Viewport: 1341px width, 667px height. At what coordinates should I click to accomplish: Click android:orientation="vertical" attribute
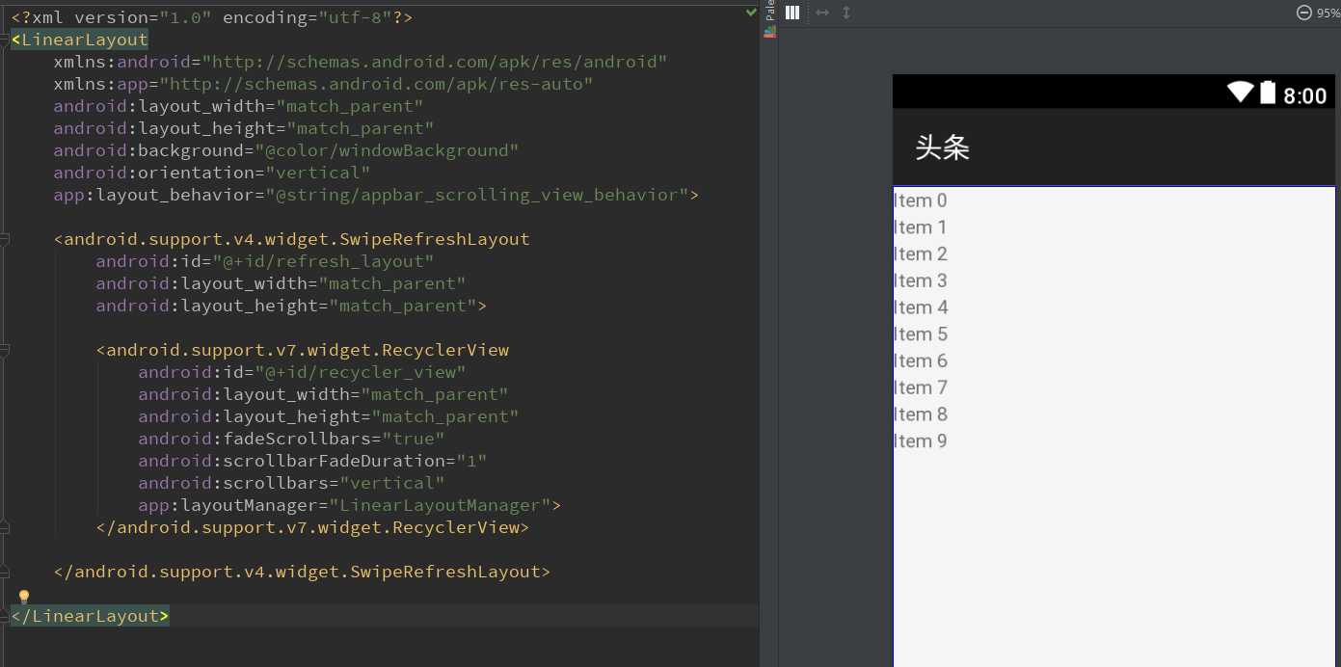click(x=212, y=173)
